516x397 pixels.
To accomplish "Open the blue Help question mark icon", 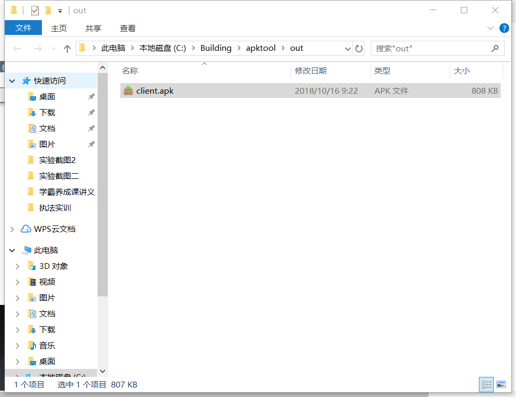I will point(504,28).
